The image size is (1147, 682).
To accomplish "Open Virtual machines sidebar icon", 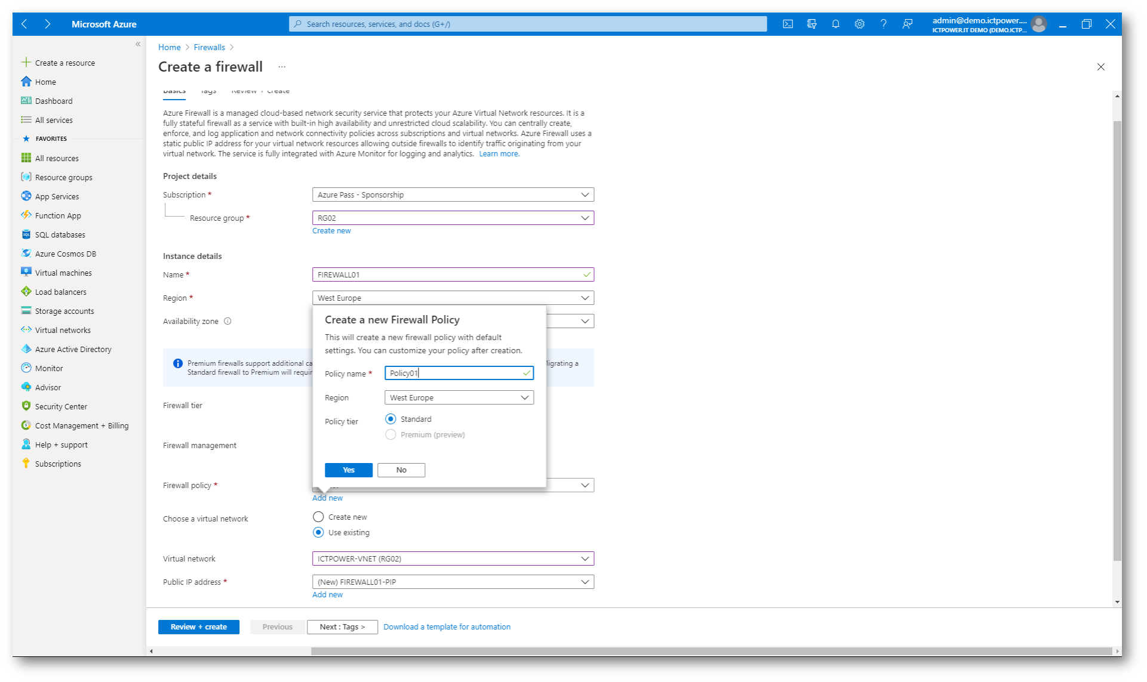I will [26, 273].
